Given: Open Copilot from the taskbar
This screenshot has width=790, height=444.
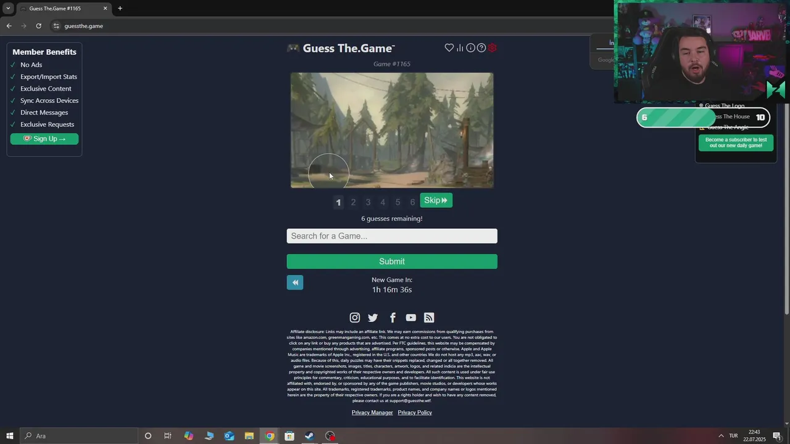Looking at the screenshot, I should click(x=188, y=436).
